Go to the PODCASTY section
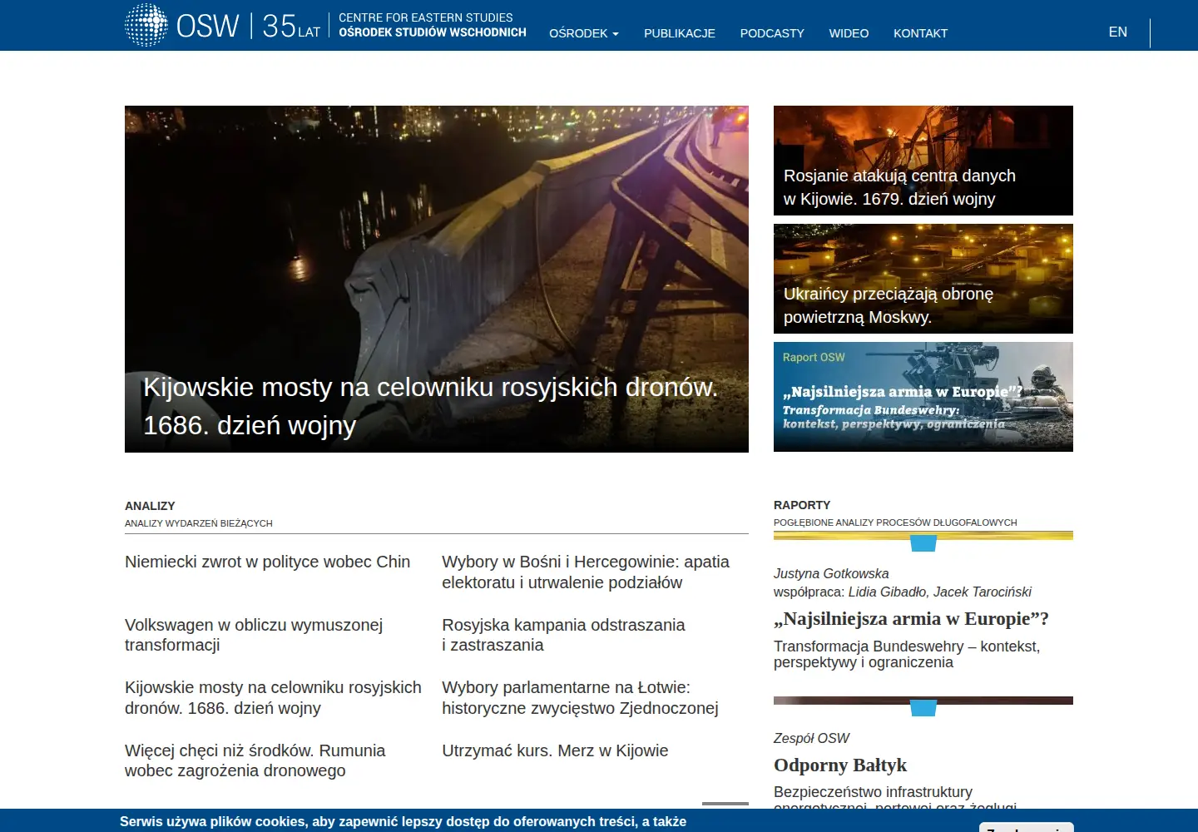1198x832 pixels. [772, 33]
